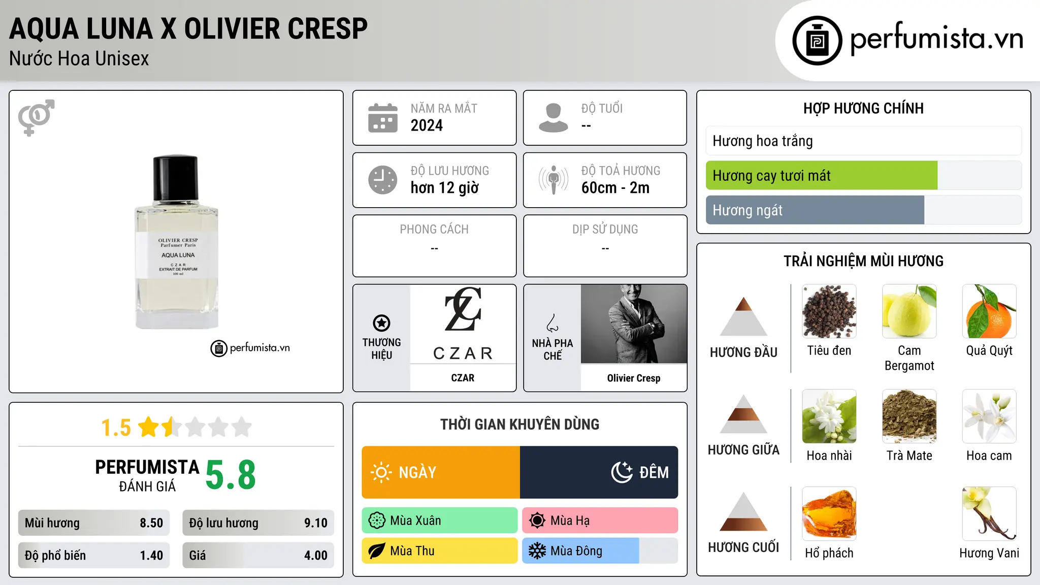This screenshot has width=1040, height=585.
Task: Select the green Mùa Xuân season bar
Action: point(440,521)
